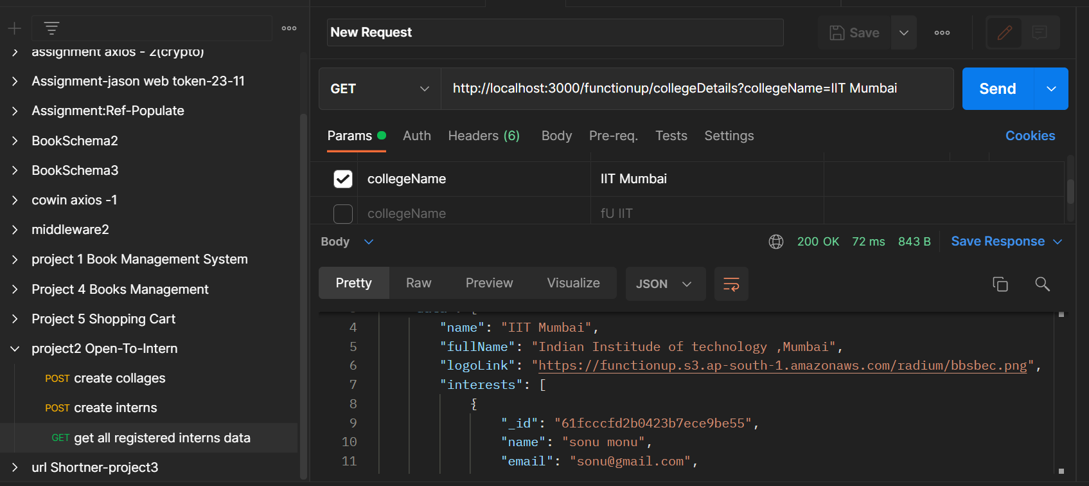Click the pencil edit icon
The image size is (1089, 486).
tap(1005, 33)
